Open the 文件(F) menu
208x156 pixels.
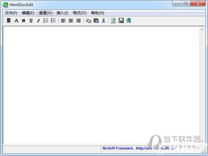tap(11, 13)
